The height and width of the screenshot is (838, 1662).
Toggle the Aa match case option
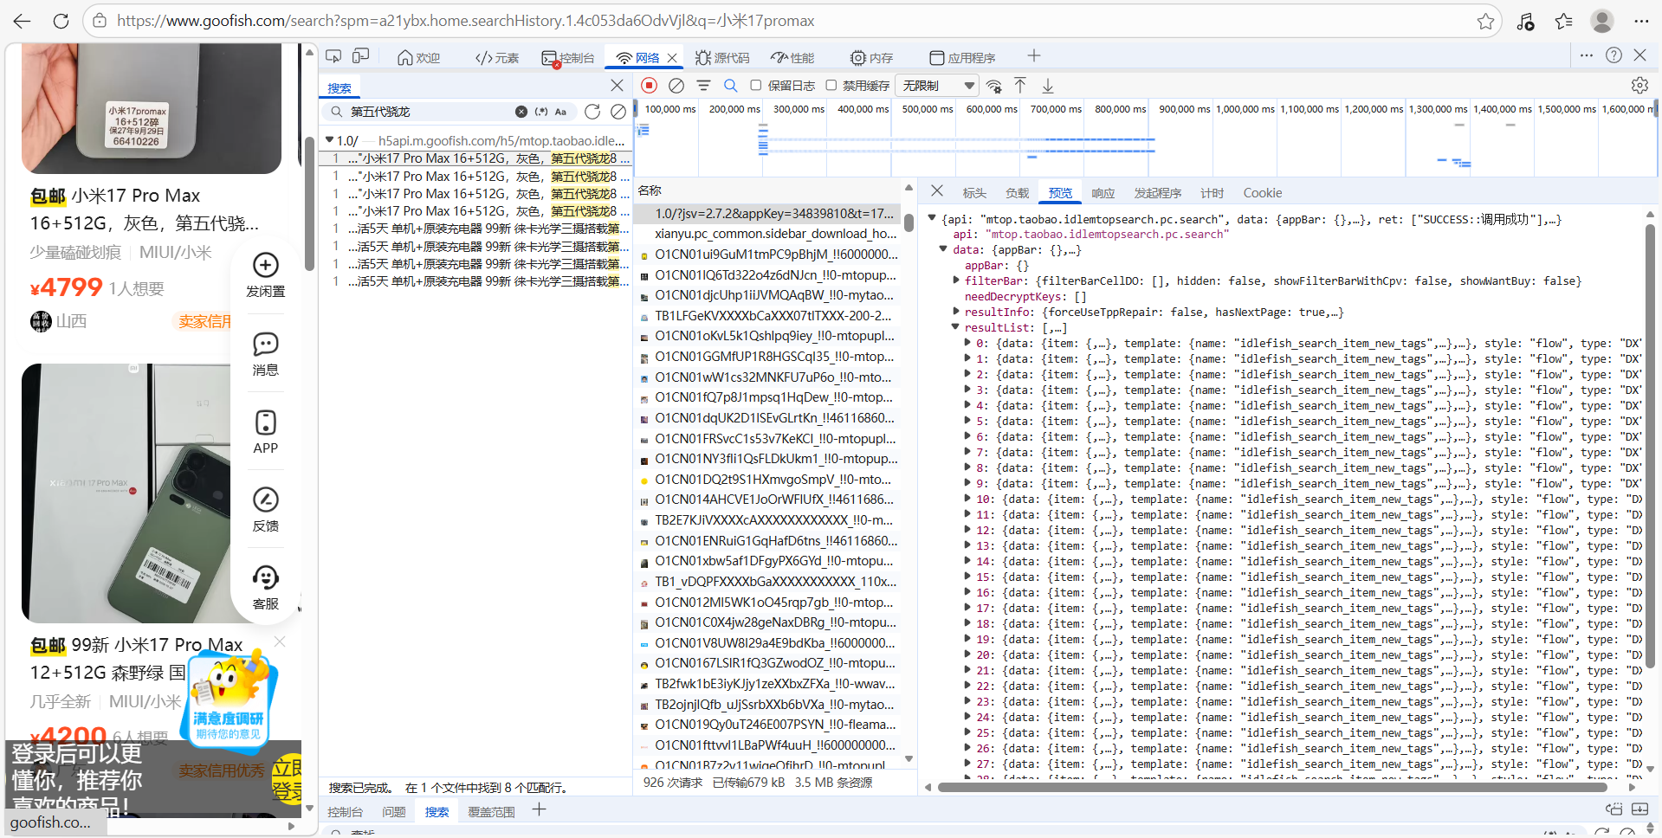(560, 112)
